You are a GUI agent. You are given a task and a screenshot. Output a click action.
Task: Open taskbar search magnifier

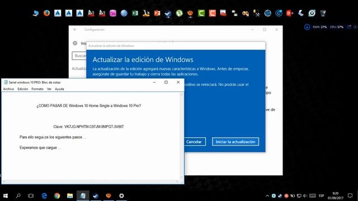point(18,196)
